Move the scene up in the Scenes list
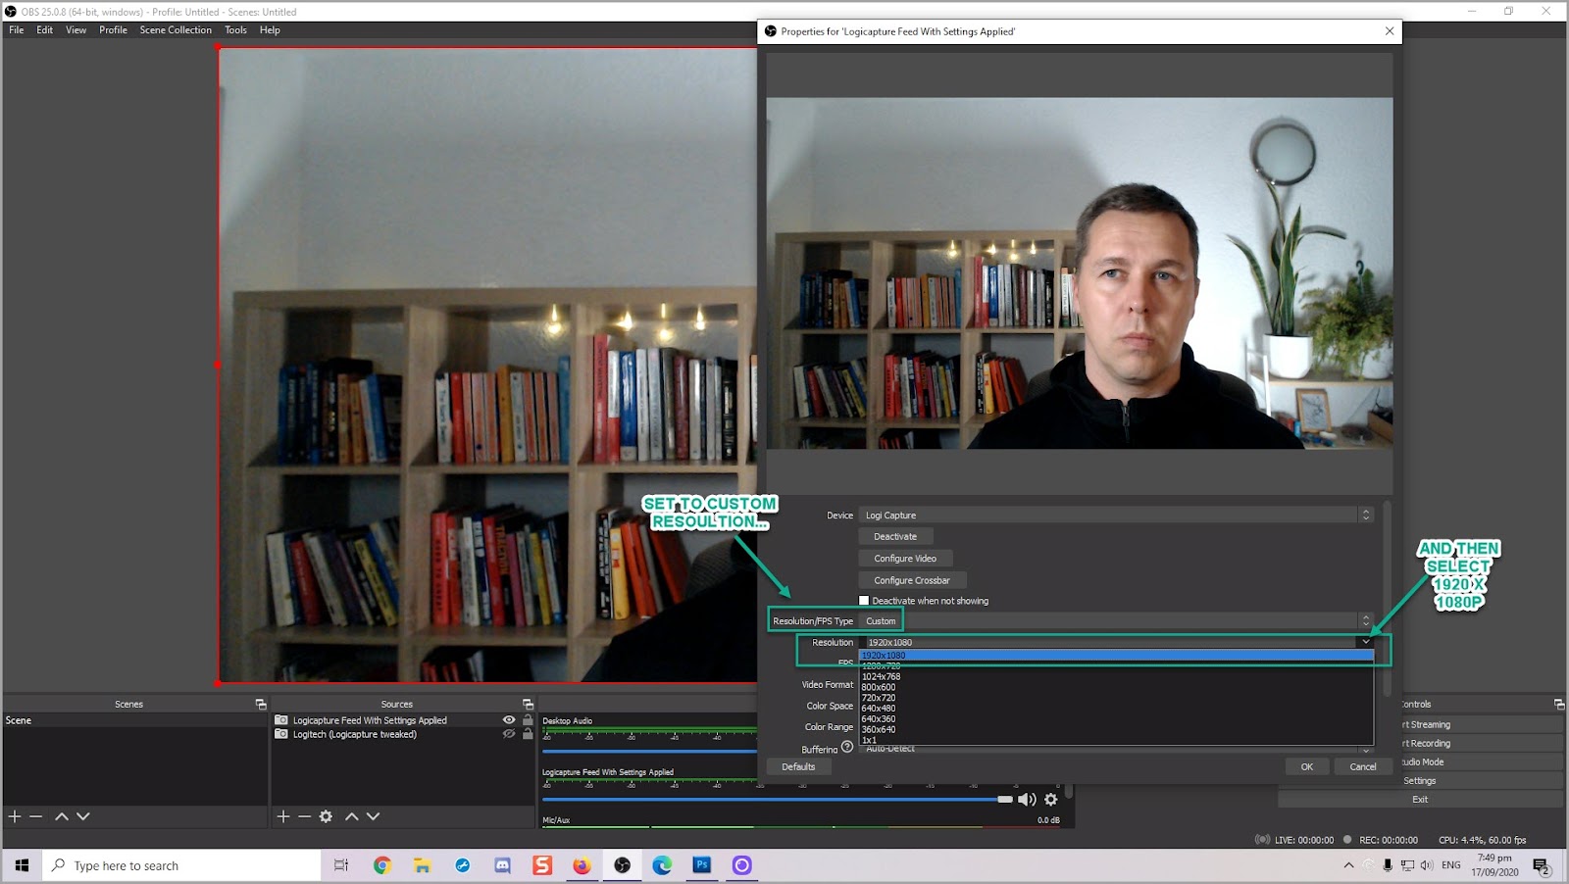Screen dimensions: 1569x884 pos(62,816)
